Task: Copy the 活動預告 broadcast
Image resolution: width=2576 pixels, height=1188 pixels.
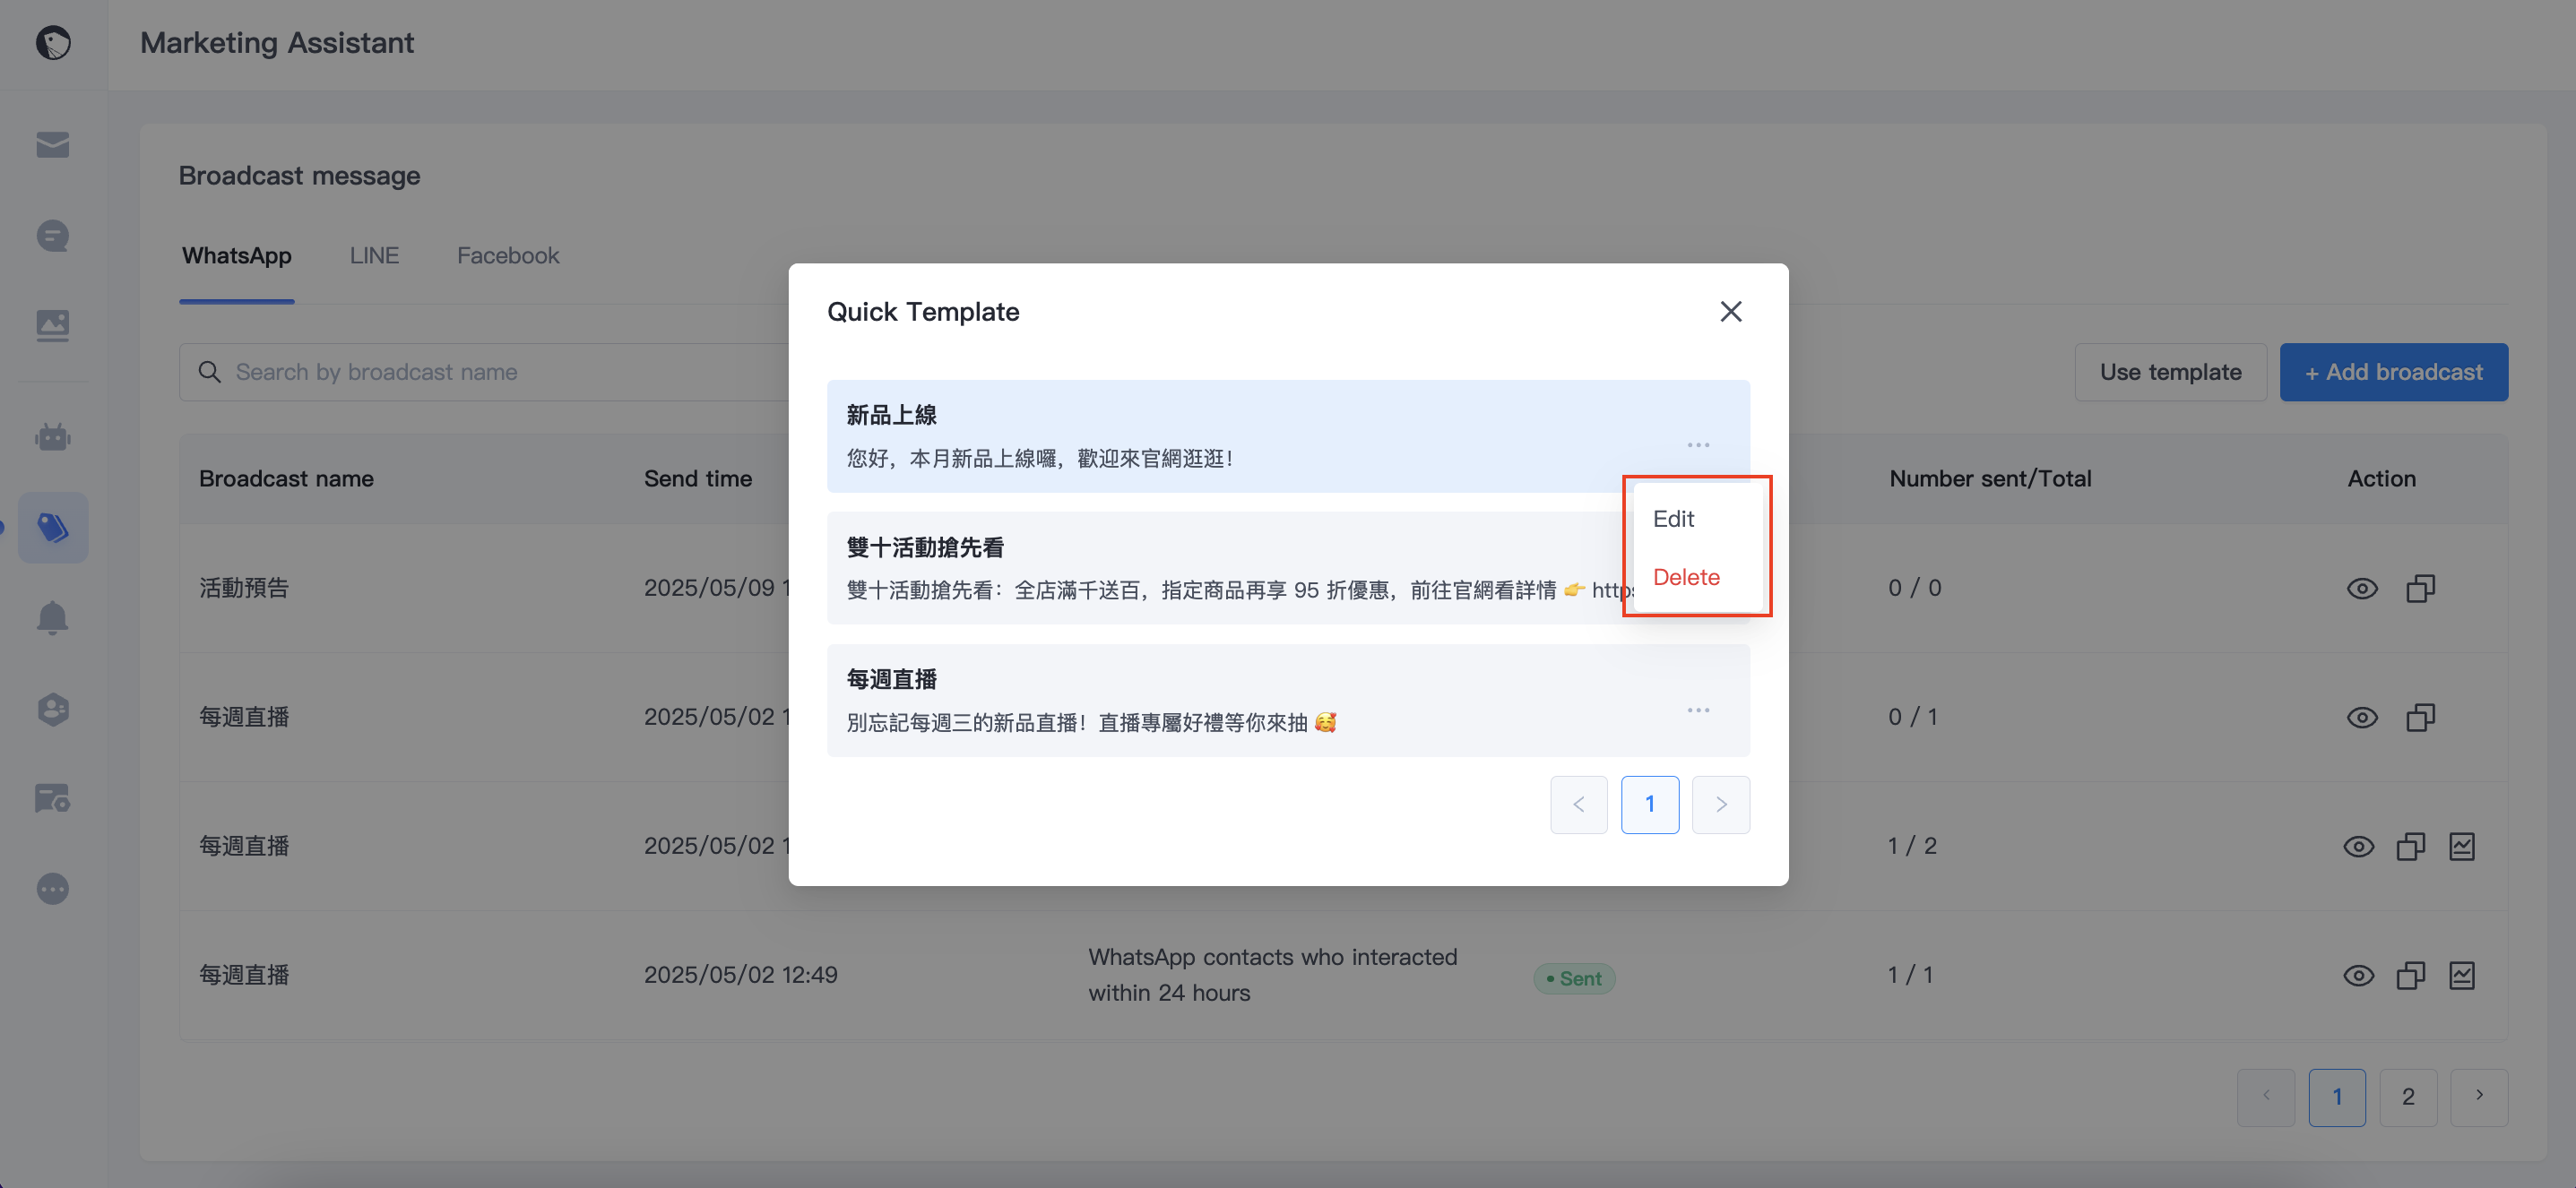Action: (x=2421, y=588)
